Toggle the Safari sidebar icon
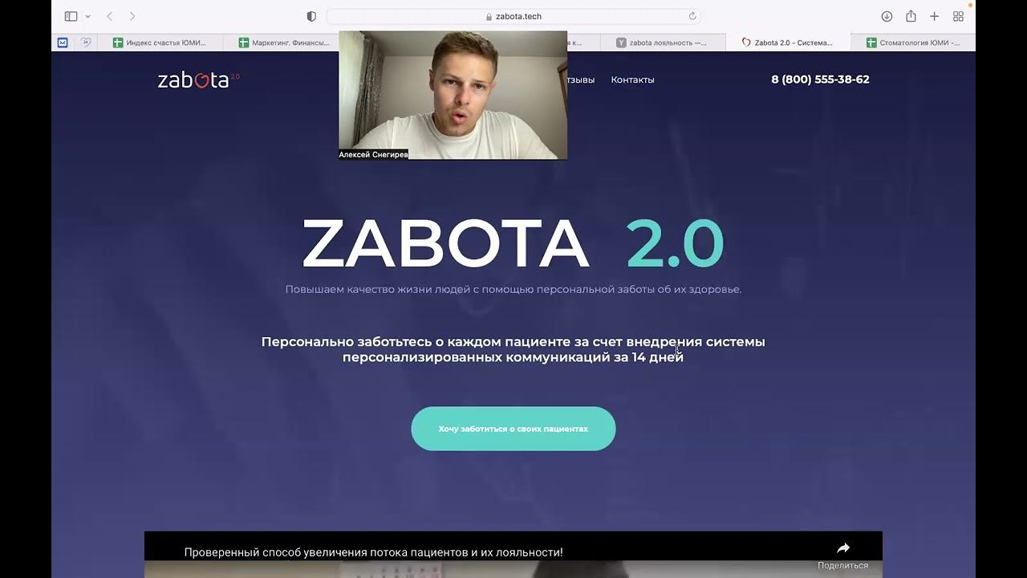The width and height of the screenshot is (1027, 578). [x=71, y=16]
